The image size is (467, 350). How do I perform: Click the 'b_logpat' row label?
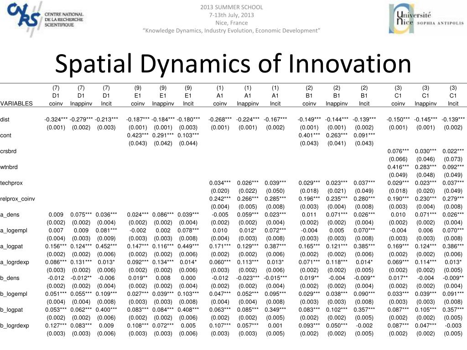[11, 310]
